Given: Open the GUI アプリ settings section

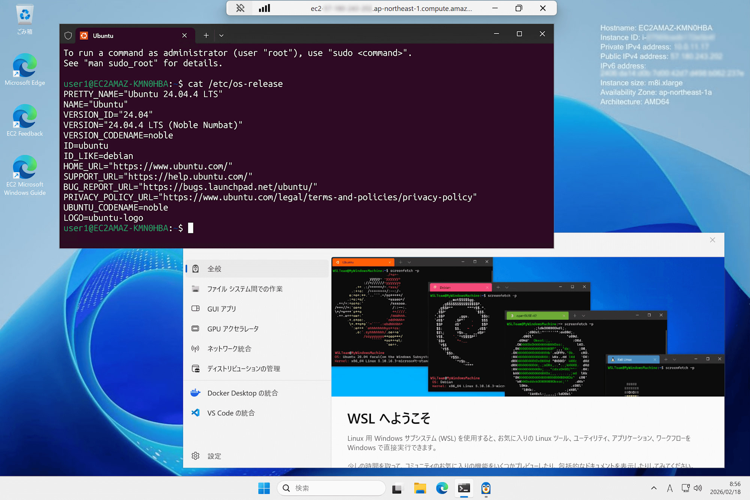Looking at the screenshot, I should (x=222, y=309).
